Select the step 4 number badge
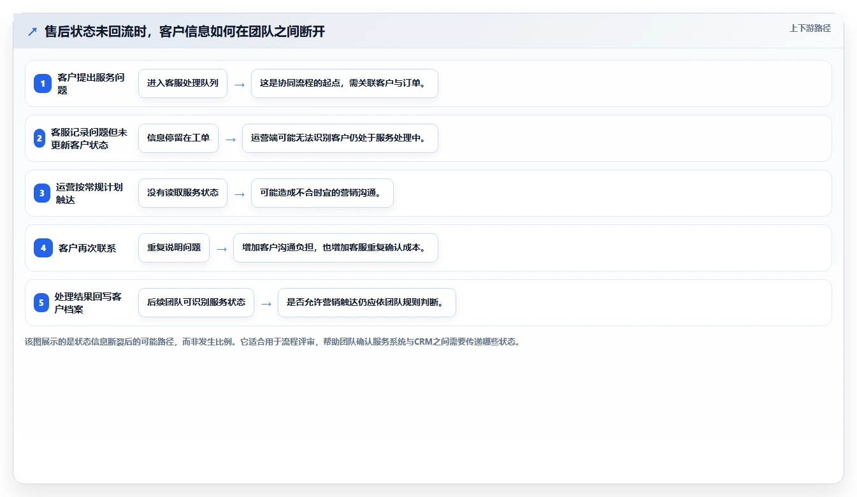 coord(43,248)
